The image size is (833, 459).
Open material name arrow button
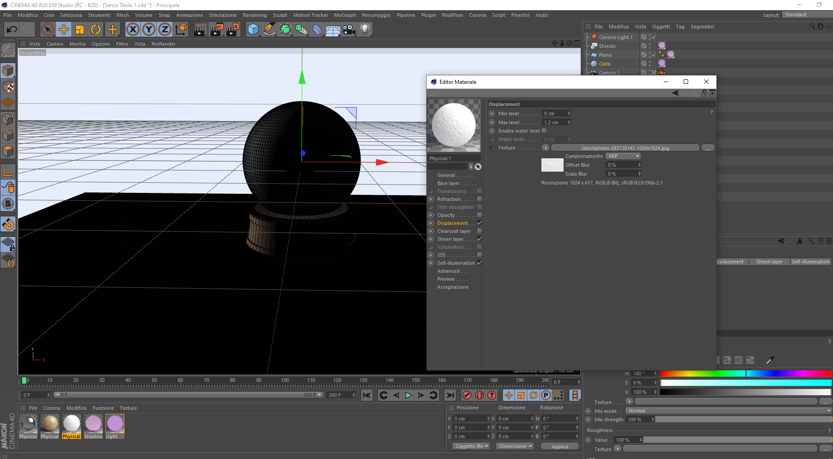click(x=471, y=167)
